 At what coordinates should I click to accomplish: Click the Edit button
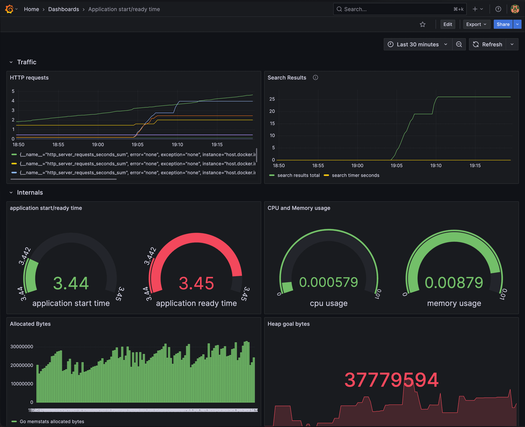[x=448, y=24]
